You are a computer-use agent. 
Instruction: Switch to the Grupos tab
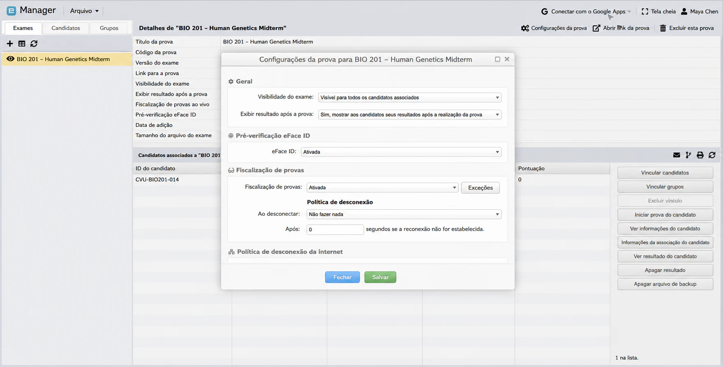coord(109,28)
